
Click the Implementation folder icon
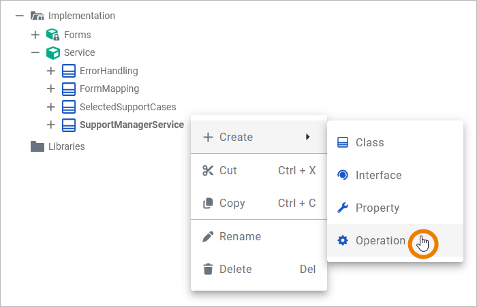[x=37, y=16]
